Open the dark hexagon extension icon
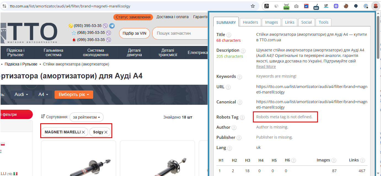 pyautogui.click(x=356, y=6)
